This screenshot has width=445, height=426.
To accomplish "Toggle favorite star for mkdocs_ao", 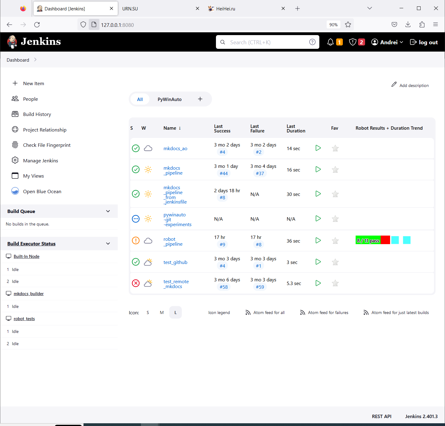I will click(x=335, y=148).
